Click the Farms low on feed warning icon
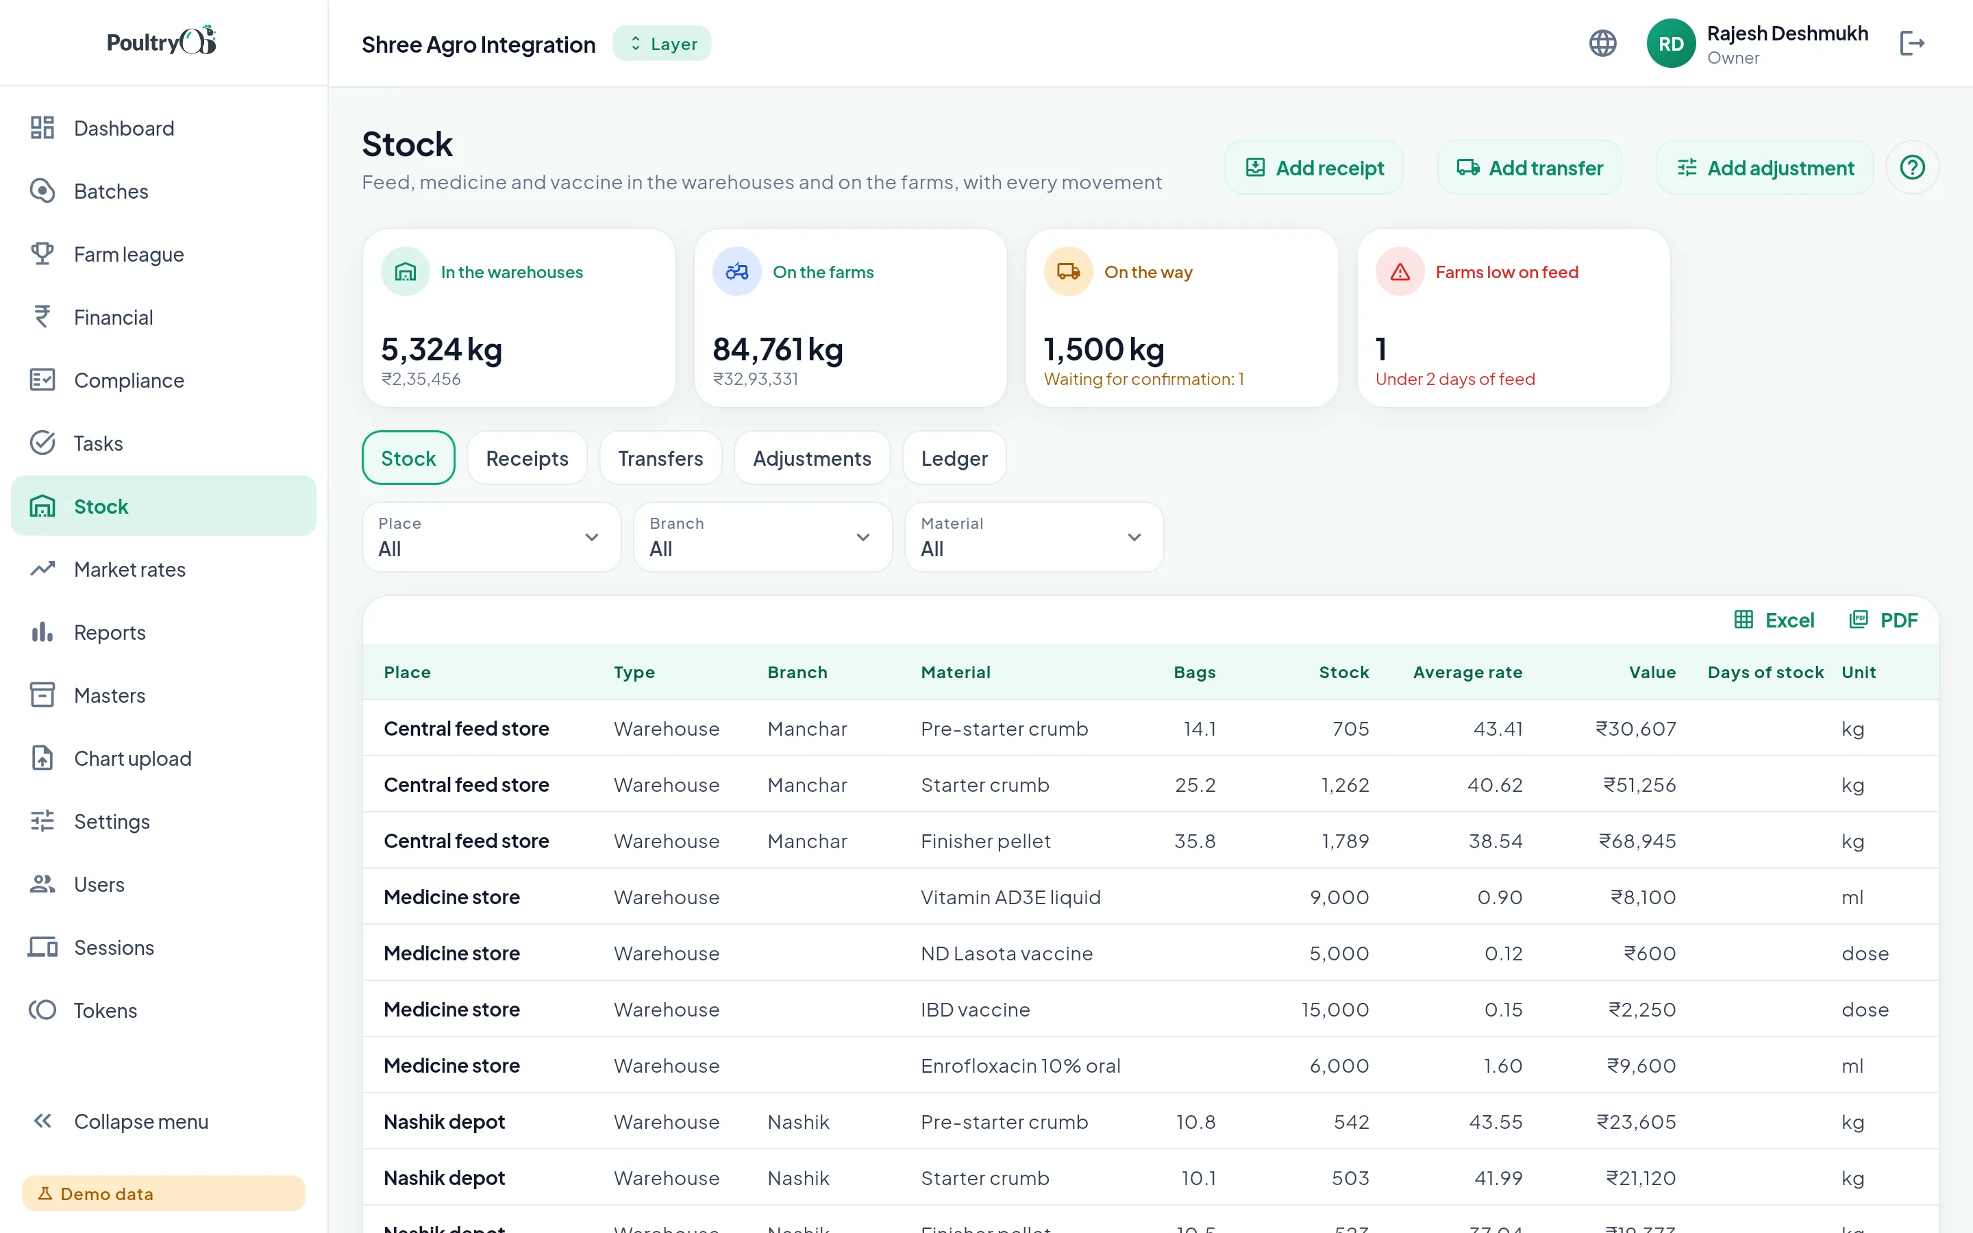 [1400, 271]
